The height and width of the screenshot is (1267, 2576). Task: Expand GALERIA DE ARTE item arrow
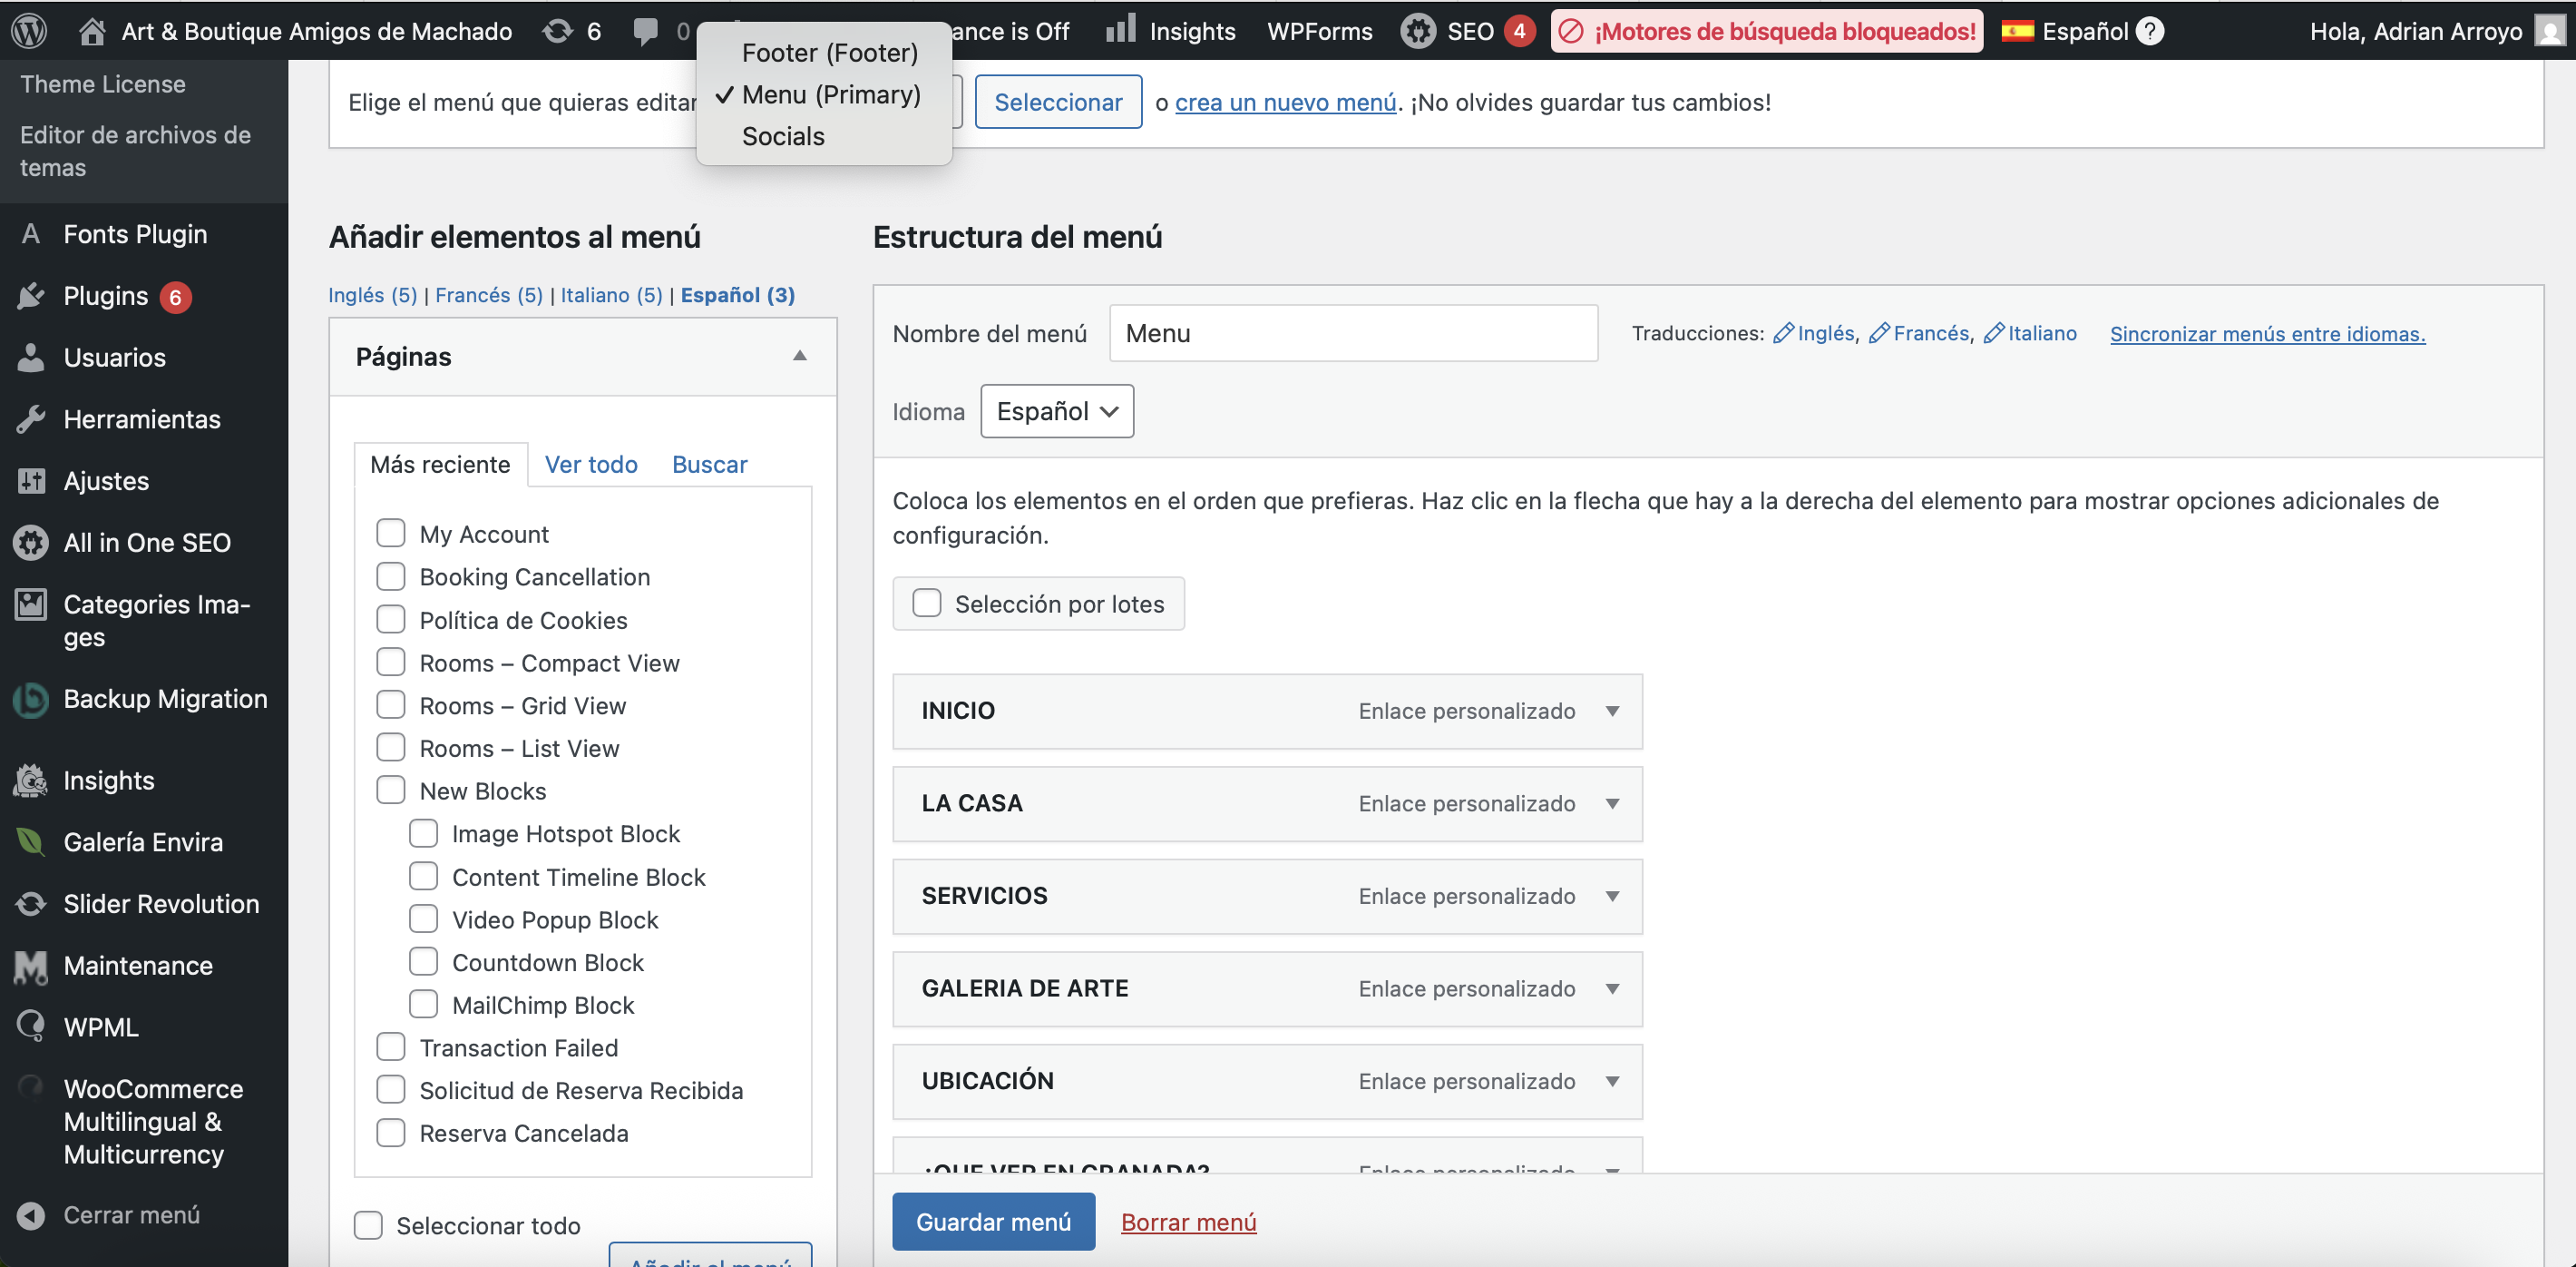(1612, 988)
